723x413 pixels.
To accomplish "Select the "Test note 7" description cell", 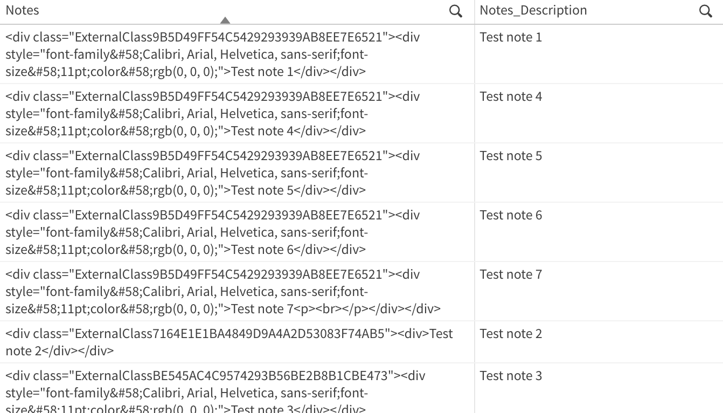I will pos(511,274).
